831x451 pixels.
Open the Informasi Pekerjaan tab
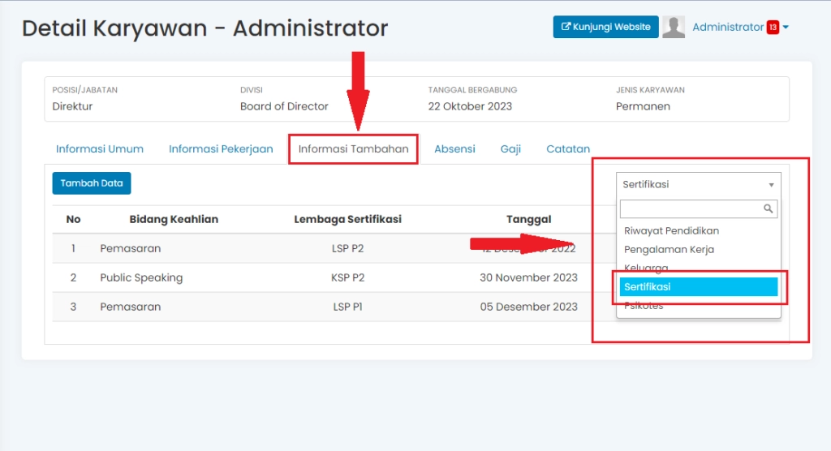pos(221,149)
